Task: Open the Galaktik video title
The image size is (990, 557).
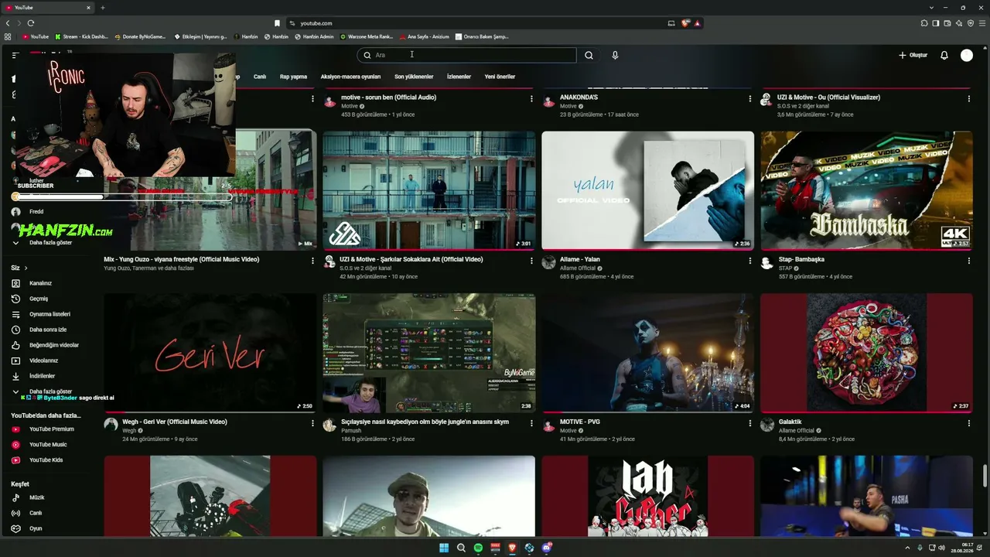Action: 790,422
